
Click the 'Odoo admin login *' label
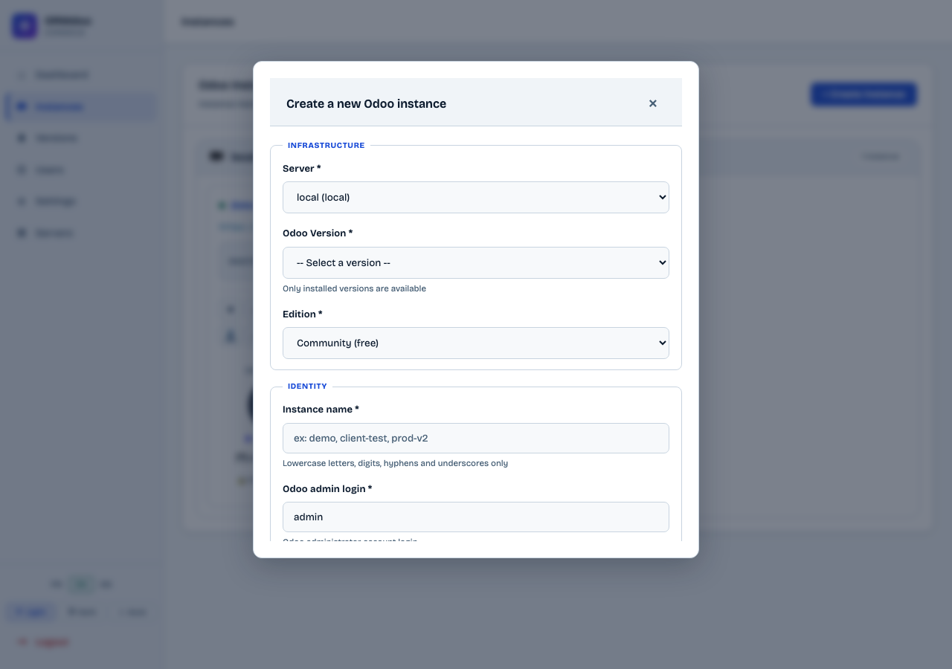tap(327, 488)
